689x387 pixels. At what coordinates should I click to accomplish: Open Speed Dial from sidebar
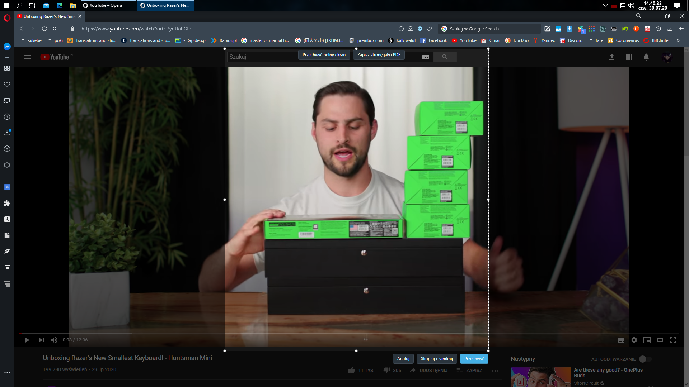click(x=7, y=68)
